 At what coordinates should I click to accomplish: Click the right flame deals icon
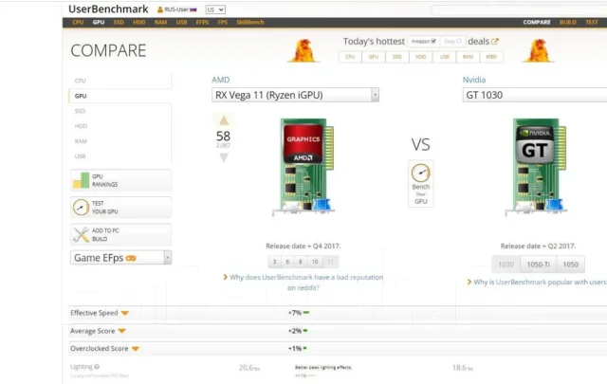pos(538,50)
